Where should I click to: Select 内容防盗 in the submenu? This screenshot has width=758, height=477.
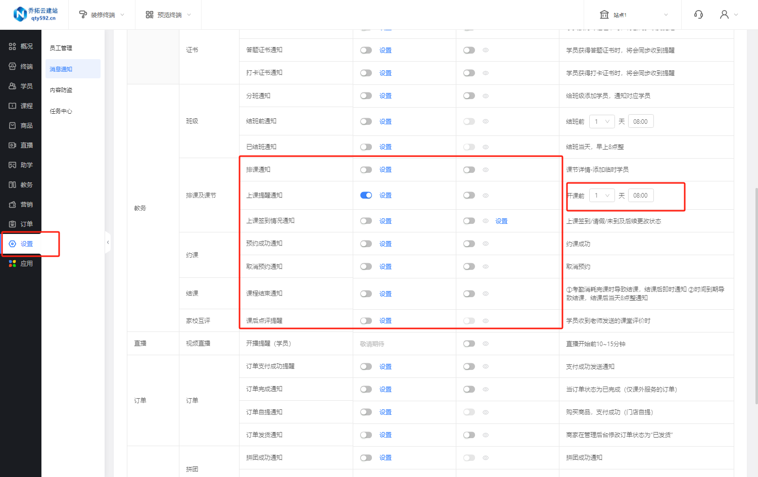click(x=61, y=90)
